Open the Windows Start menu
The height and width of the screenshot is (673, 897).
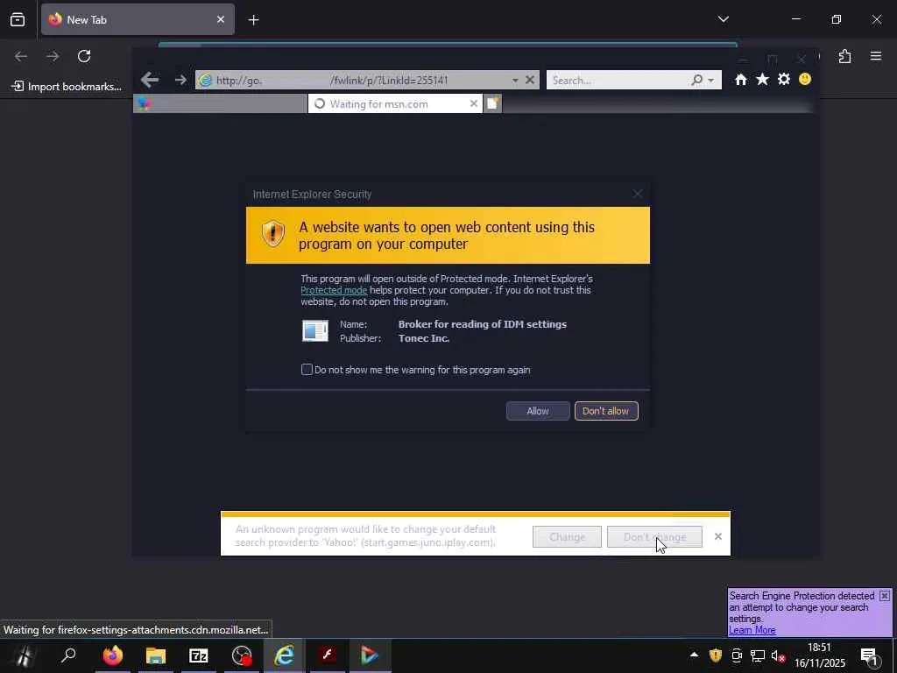[23, 655]
